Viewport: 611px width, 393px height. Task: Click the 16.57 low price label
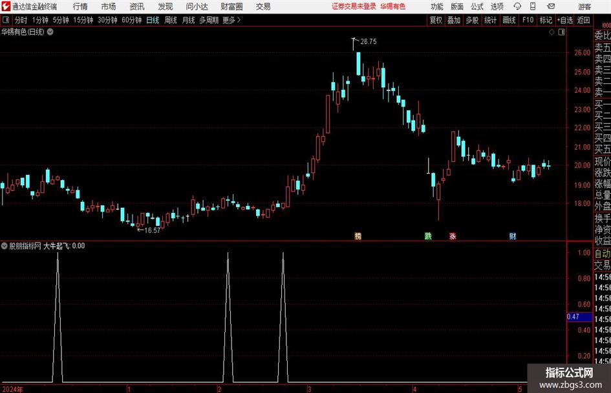[153, 230]
